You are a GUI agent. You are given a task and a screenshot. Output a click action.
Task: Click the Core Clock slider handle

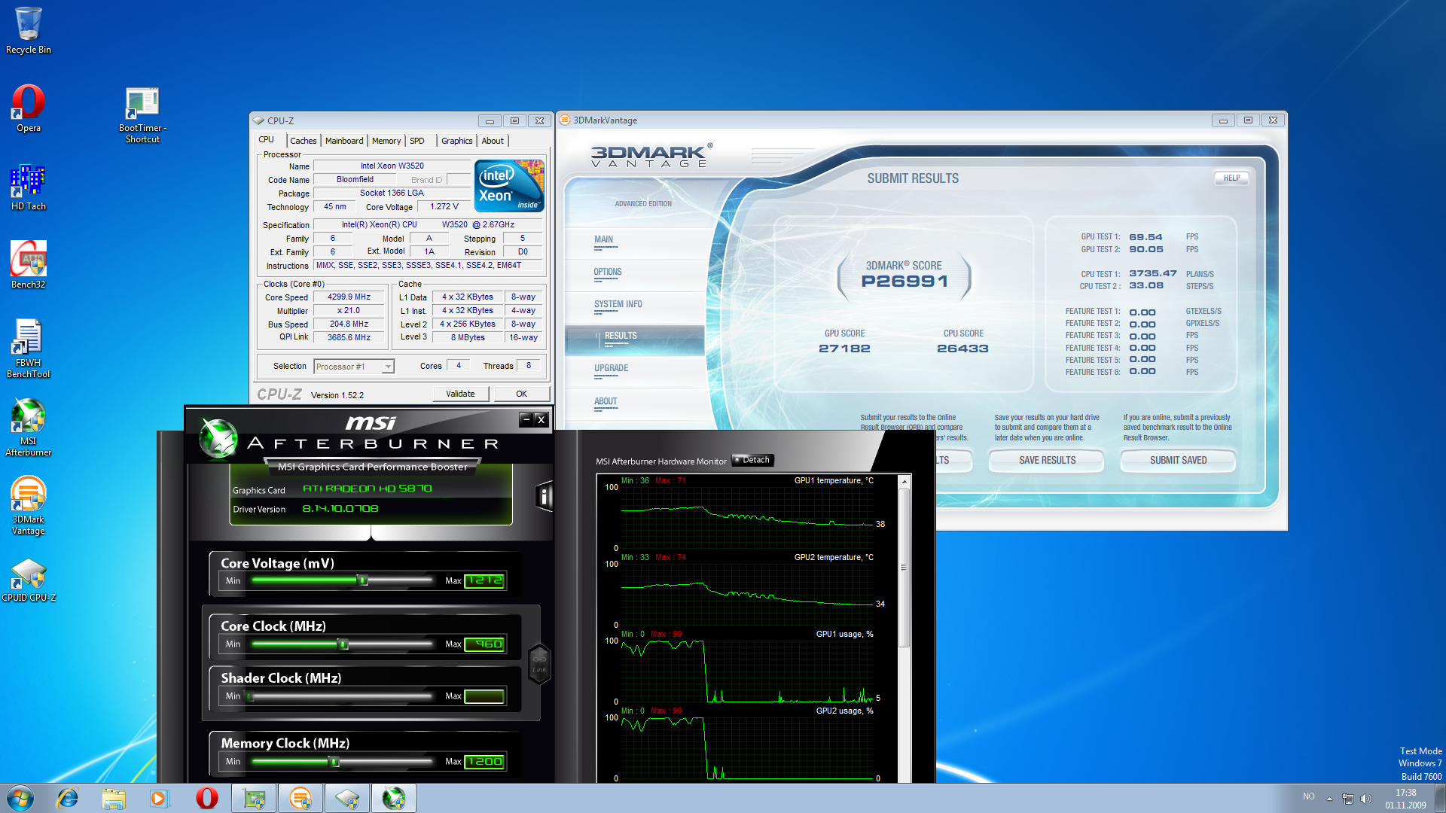coord(343,644)
